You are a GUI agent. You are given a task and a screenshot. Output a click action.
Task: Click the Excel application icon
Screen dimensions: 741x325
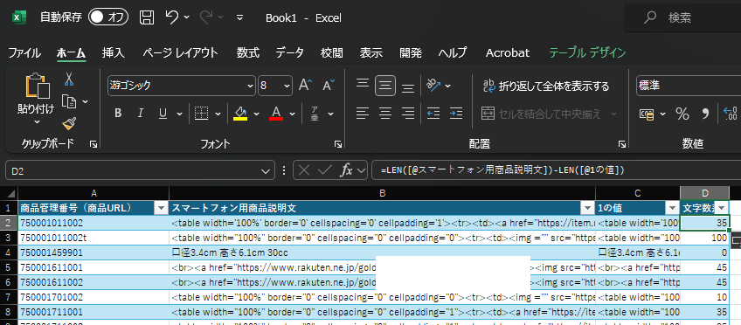click(19, 18)
